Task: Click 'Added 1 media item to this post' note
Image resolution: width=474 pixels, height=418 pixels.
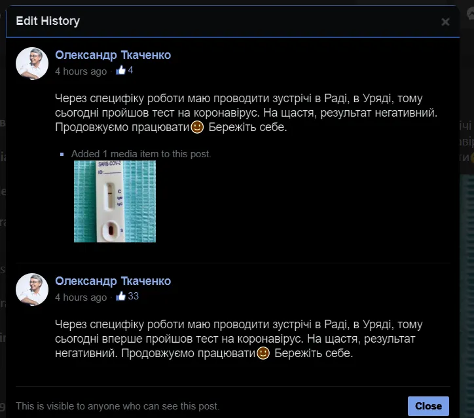Action: tap(141, 154)
